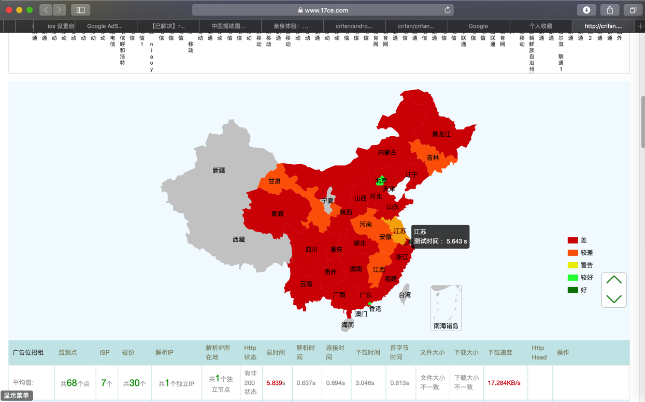
Task: Open the '中国援助国...' tab
Action: [x=229, y=26]
